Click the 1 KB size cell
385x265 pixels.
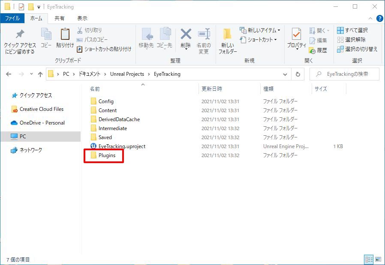point(338,146)
